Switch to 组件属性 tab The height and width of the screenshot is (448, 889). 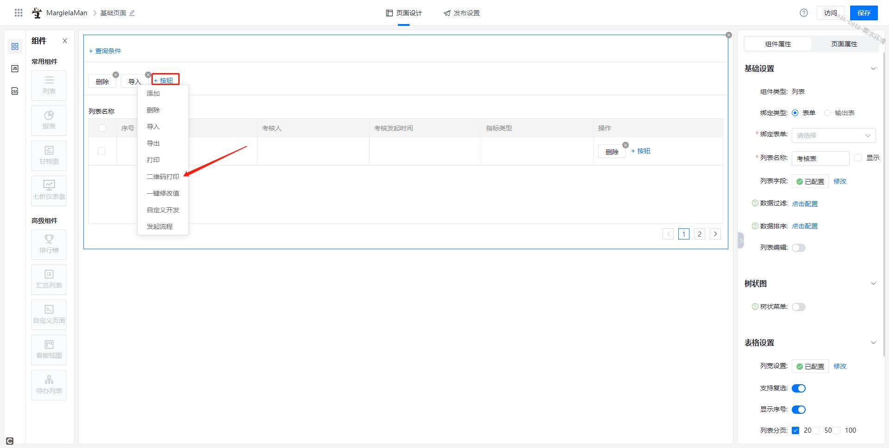click(x=778, y=44)
